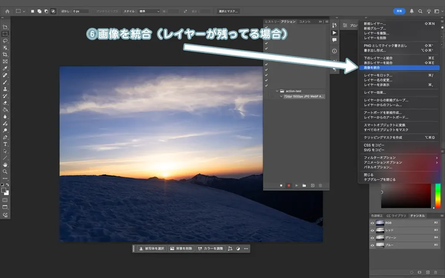The height and width of the screenshot is (278, 445).
Task: Delete action with the trash icon
Action: click(321, 185)
